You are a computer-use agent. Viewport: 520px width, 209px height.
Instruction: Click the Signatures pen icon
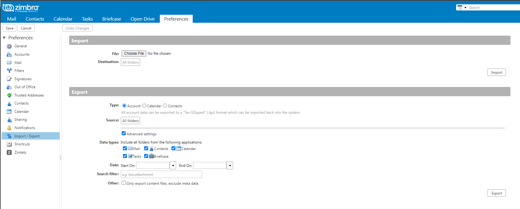point(9,79)
